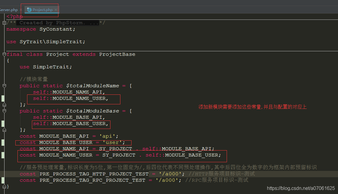Click the '$totalModuleBase' variable

click(92, 111)
